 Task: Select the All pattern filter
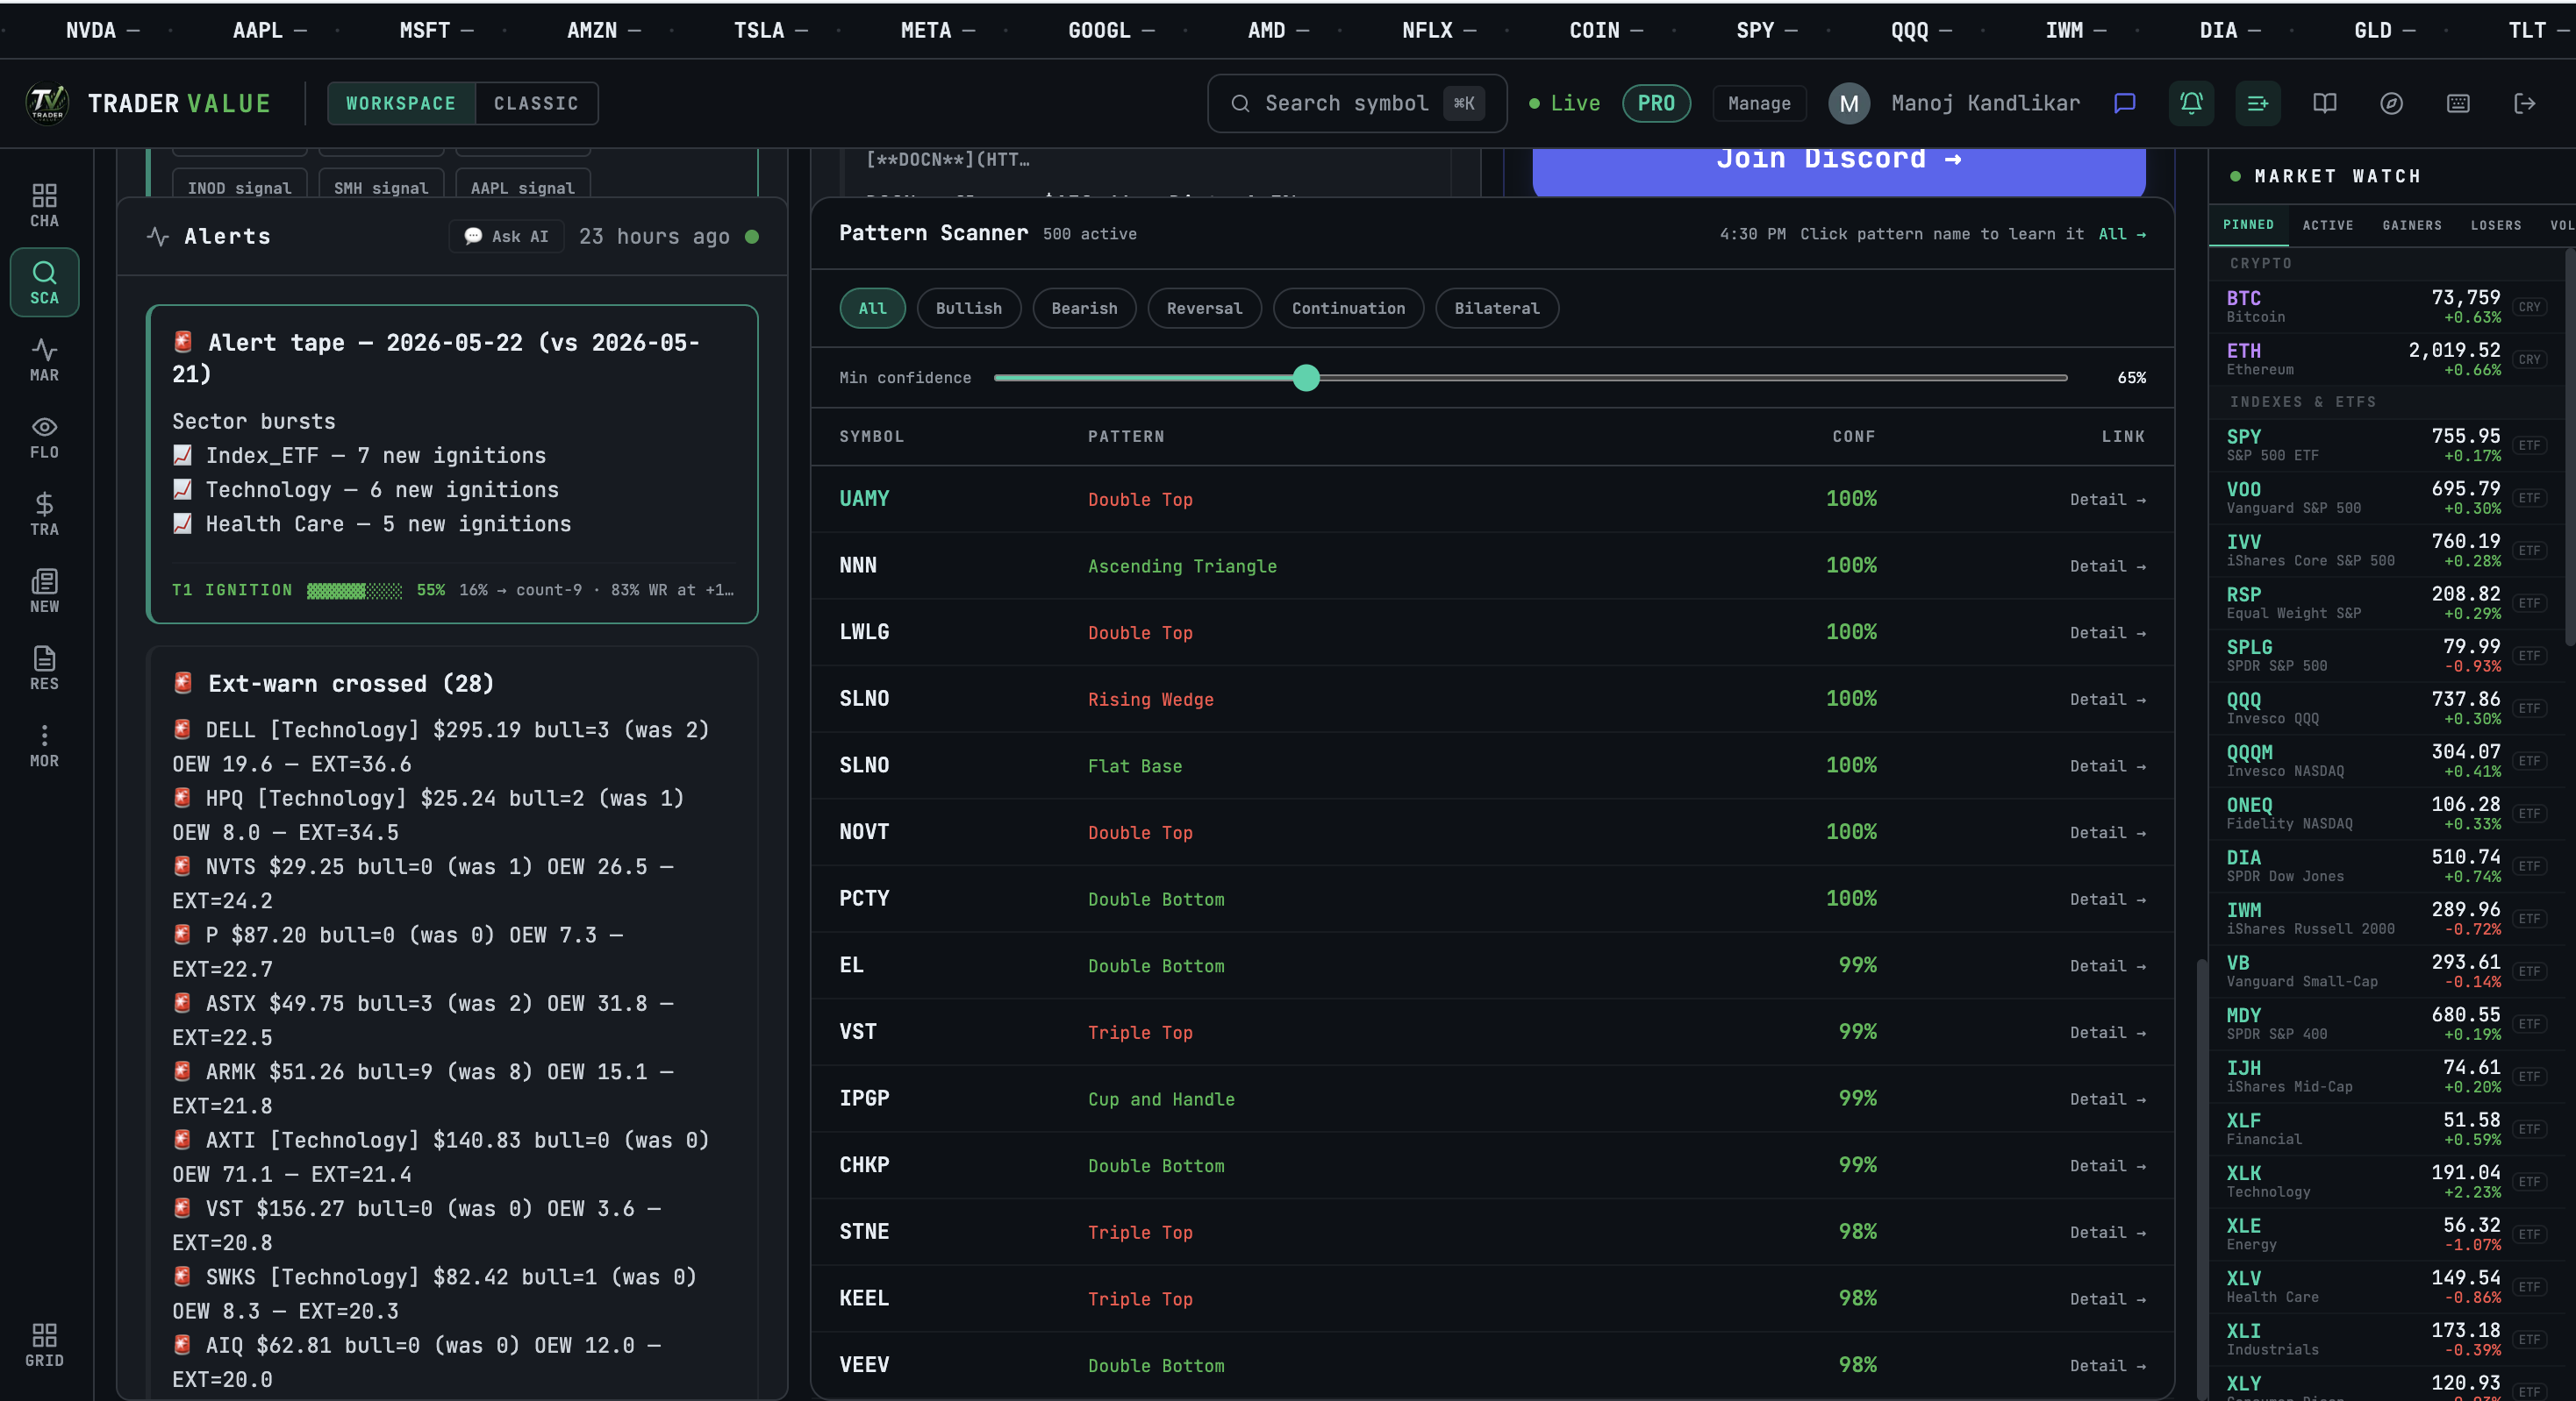click(x=872, y=308)
